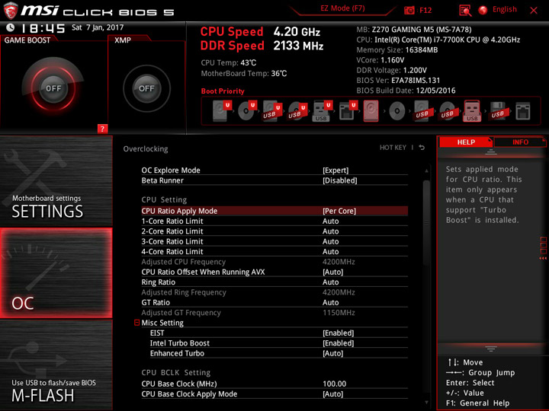
Task: Open CPU Base Clock Apply Mode option
Action: point(274,394)
